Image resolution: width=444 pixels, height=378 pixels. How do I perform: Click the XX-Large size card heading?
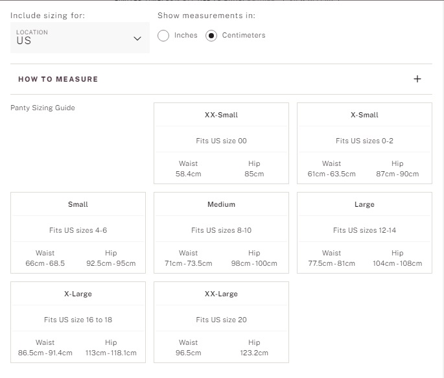point(221,294)
